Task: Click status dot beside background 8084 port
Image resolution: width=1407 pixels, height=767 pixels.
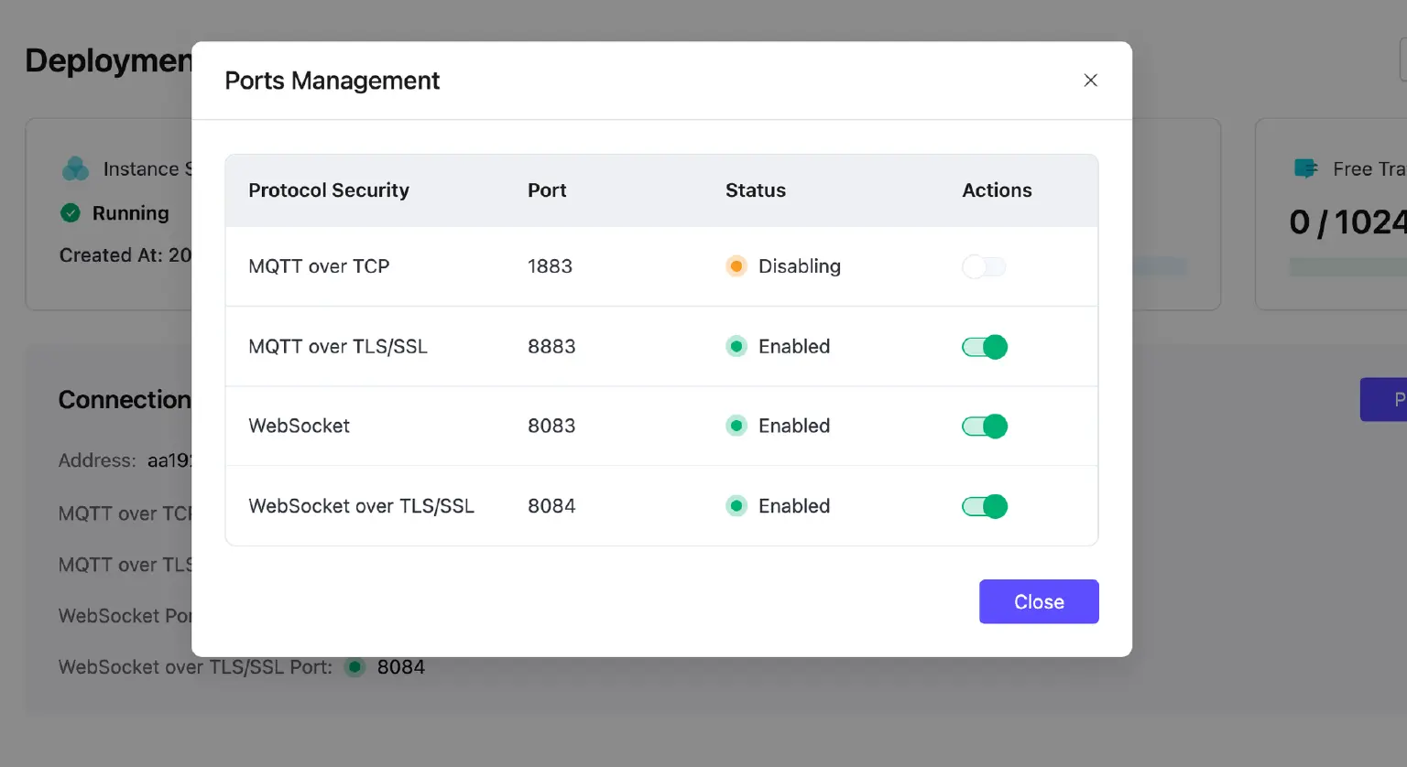Action: pyautogui.click(x=354, y=667)
